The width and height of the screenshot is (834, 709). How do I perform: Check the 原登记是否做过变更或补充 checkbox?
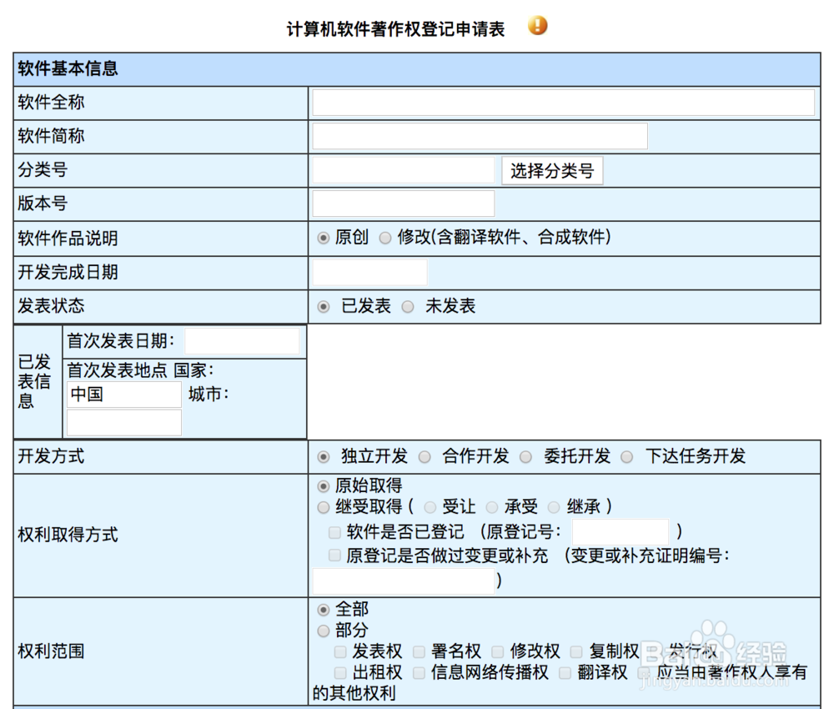pos(334,556)
